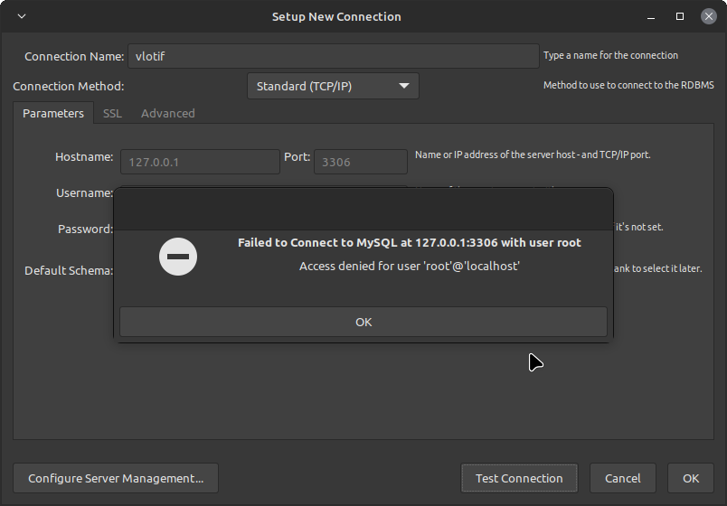Click the Port field showing 3306

pos(360,162)
